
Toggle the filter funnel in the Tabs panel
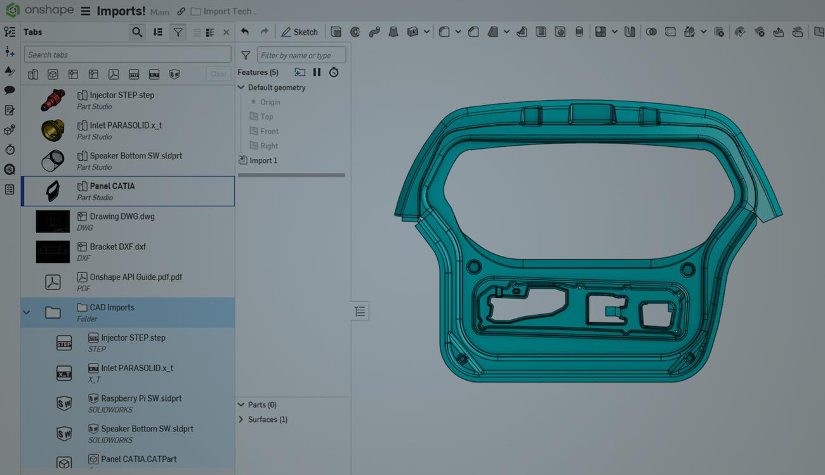[x=178, y=32]
